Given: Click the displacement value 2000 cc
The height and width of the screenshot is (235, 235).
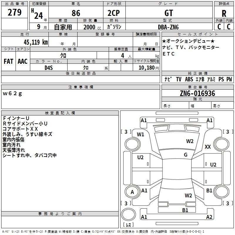Looking at the screenshot, I should (92, 27).
